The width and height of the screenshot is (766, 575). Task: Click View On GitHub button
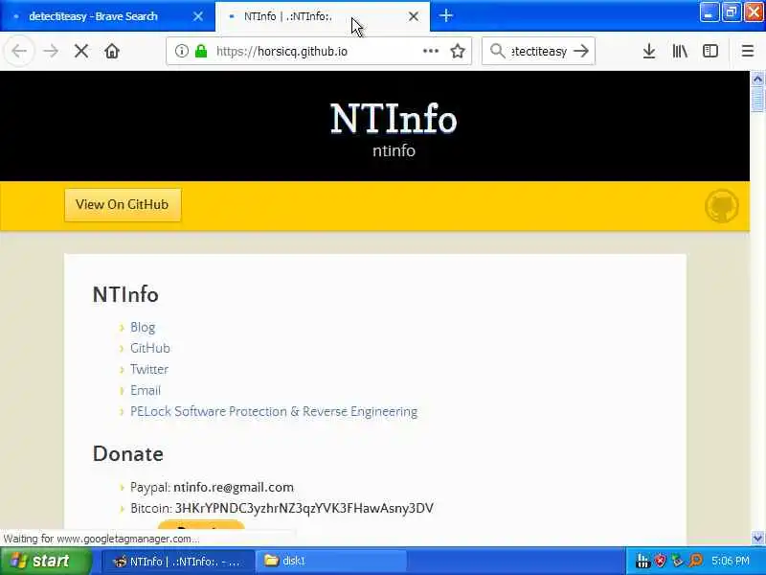point(123,205)
